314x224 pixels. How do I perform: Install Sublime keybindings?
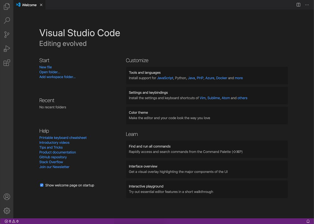[x=213, y=98]
